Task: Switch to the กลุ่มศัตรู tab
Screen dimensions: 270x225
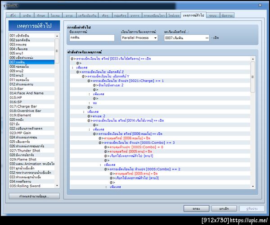Action: click(120, 15)
